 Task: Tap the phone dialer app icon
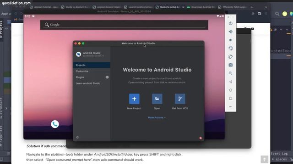pyautogui.click(x=55, y=124)
